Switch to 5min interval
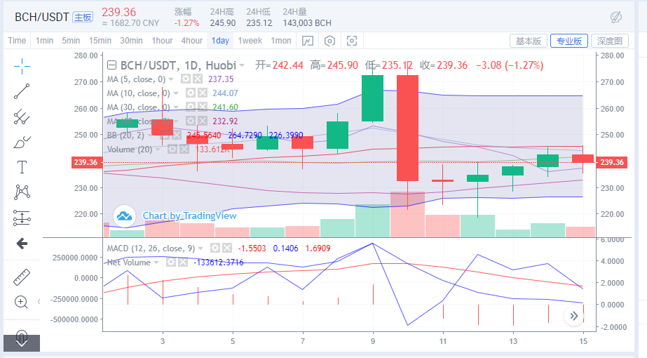The height and width of the screenshot is (358, 647). tap(71, 41)
